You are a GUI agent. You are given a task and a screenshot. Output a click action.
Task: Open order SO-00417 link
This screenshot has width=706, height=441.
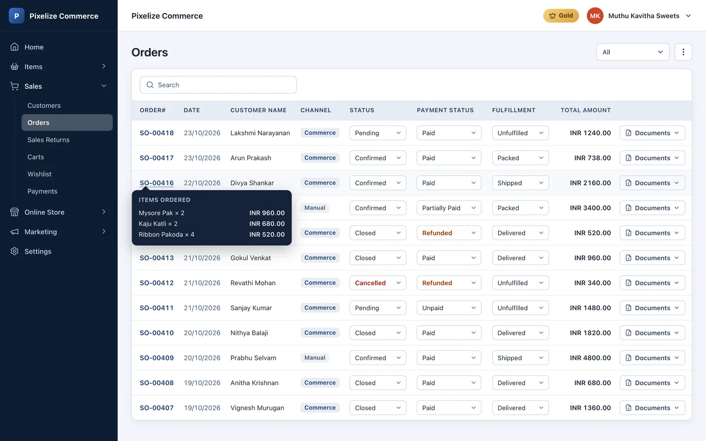[157, 158]
